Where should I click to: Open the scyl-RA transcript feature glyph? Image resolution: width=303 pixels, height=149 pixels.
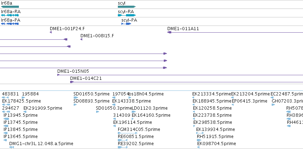pos(127,15)
